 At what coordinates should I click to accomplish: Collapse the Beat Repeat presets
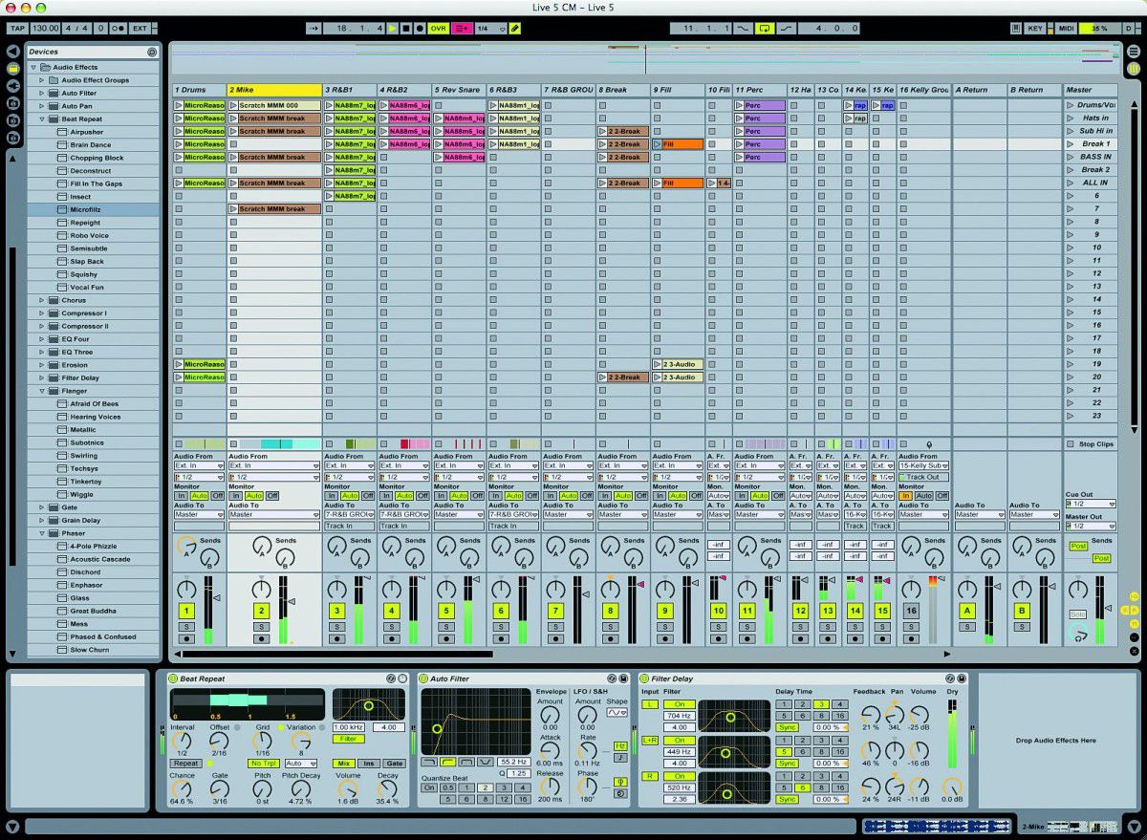(42, 118)
